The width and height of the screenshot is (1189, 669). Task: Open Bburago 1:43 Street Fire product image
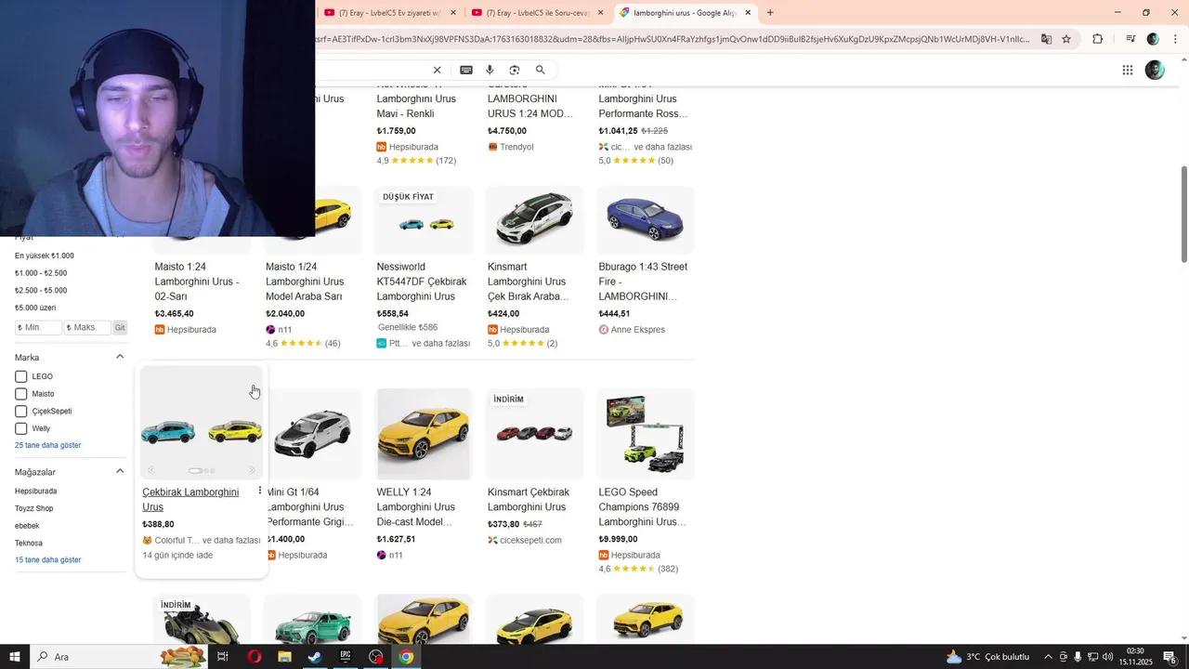(x=646, y=220)
